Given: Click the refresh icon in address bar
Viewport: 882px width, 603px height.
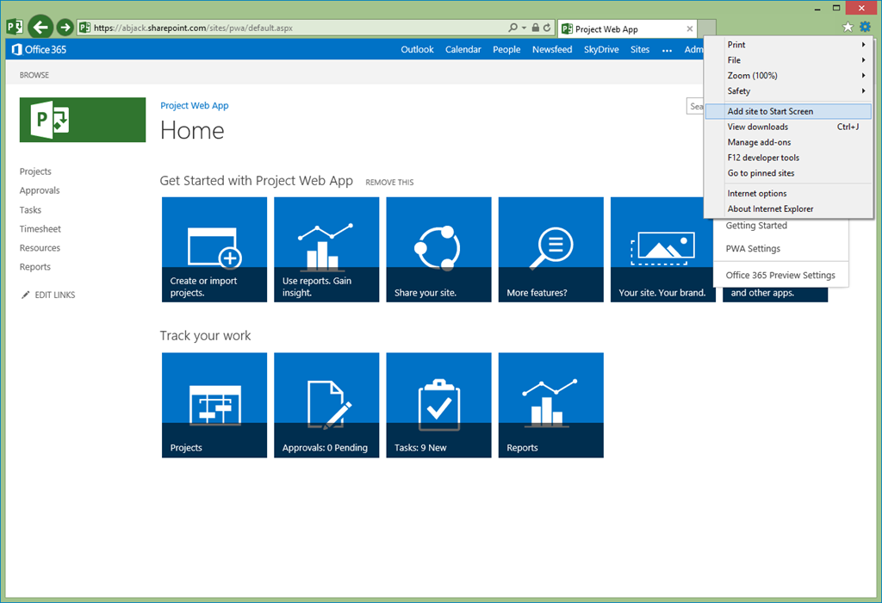Looking at the screenshot, I should 547,28.
